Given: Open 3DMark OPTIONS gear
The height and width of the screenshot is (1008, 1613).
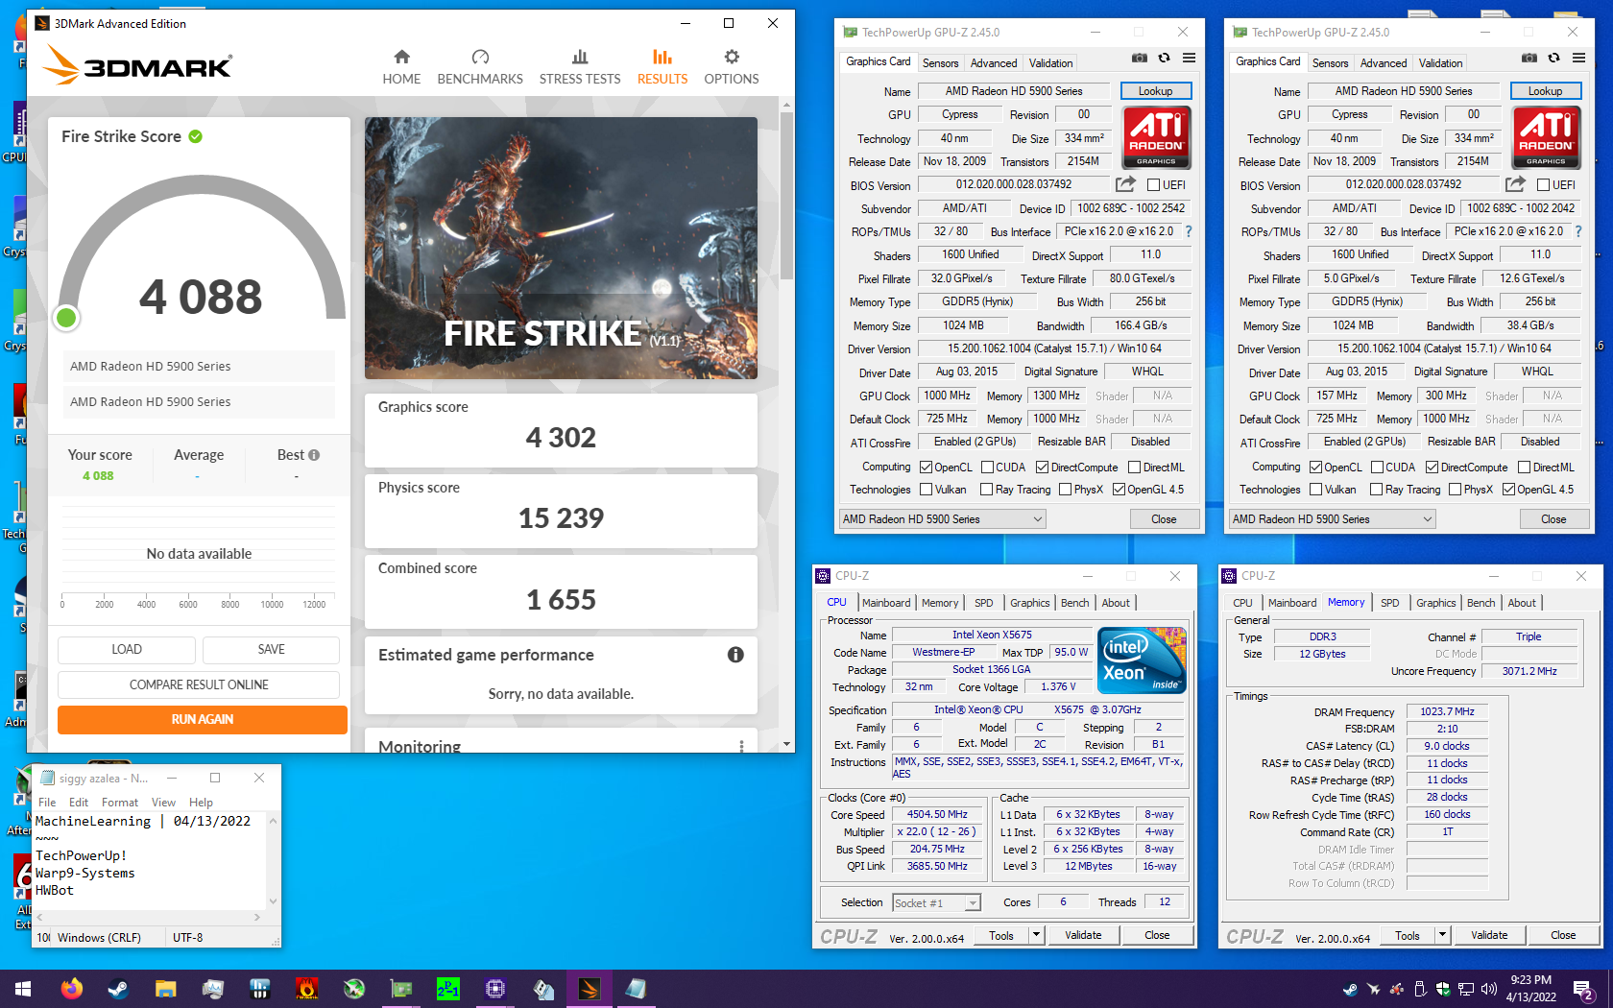Looking at the screenshot, I should [732, 67].
